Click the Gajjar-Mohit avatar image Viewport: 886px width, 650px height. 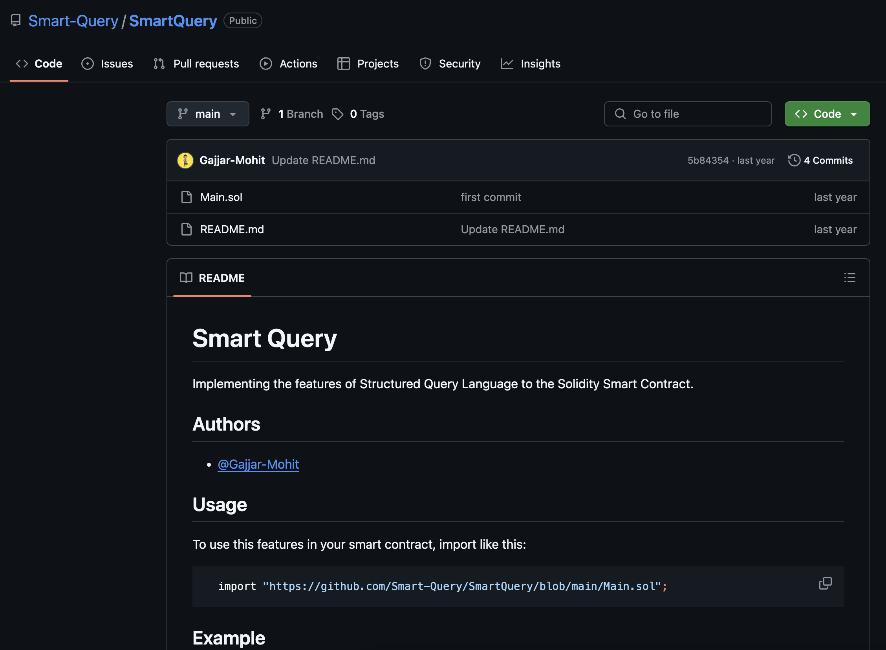185,160
